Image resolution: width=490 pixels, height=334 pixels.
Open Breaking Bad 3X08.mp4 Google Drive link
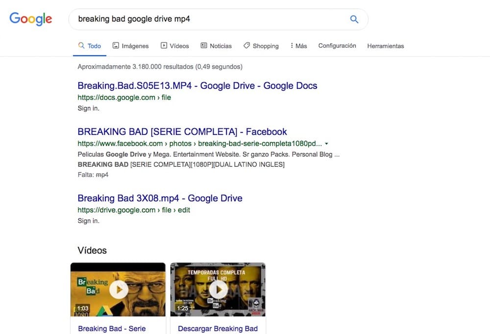point(160,198)
